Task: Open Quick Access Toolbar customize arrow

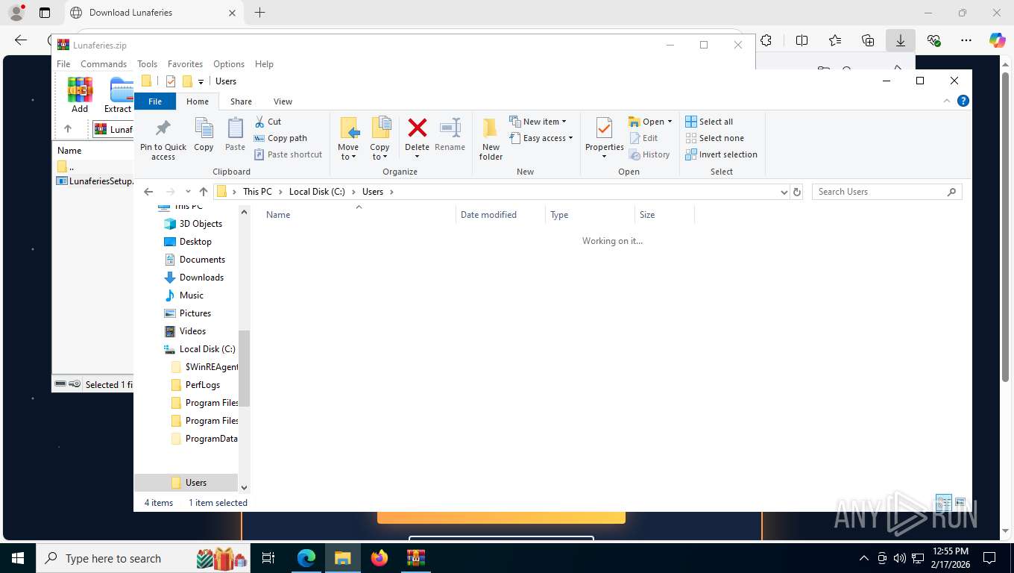Action: coord(201,82)
